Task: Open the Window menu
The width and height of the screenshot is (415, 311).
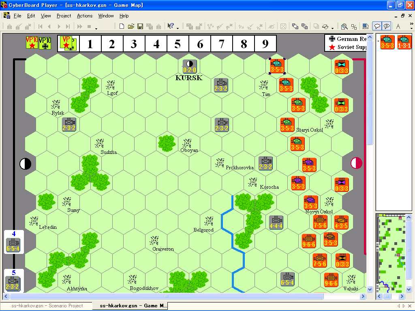Action: pyautogui.click(x=106, y=16)
